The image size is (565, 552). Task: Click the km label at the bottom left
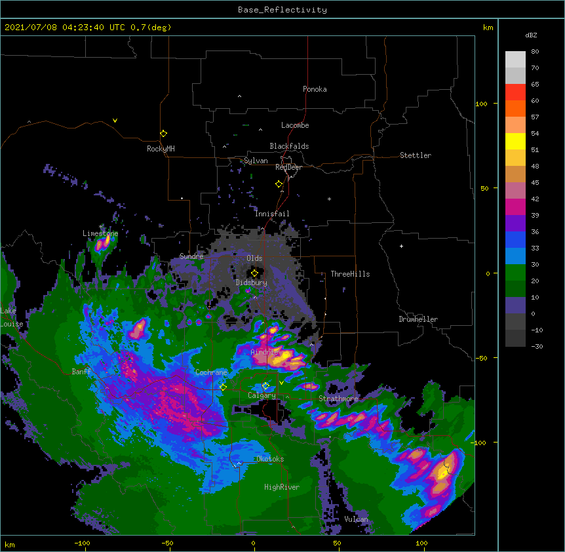10,544
